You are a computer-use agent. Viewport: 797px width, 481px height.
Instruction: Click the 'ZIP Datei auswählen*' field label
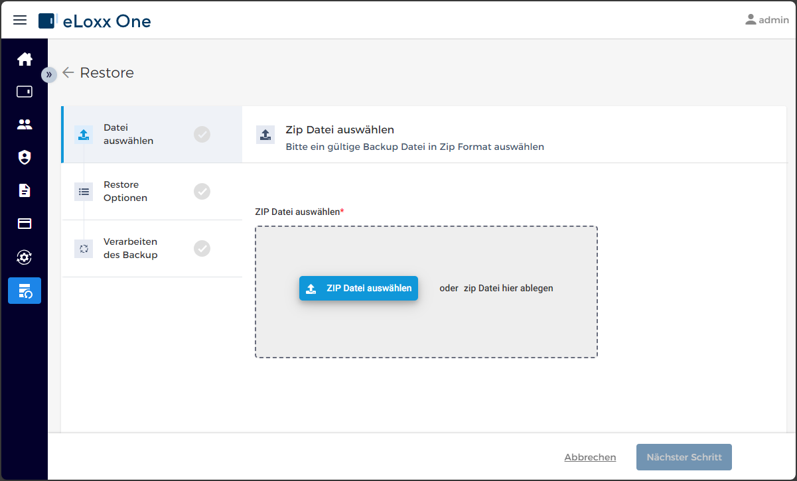[299, 212]
